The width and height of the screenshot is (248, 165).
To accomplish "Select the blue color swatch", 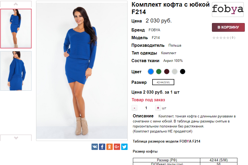I will click(151, 72).
